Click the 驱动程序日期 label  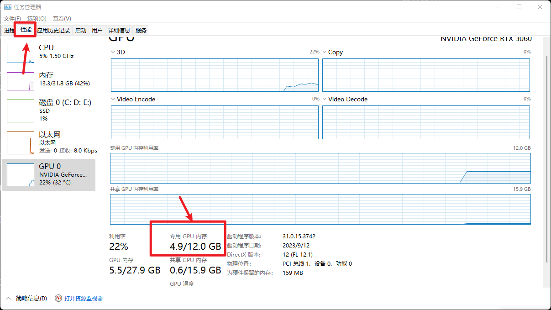pos(244,246)
